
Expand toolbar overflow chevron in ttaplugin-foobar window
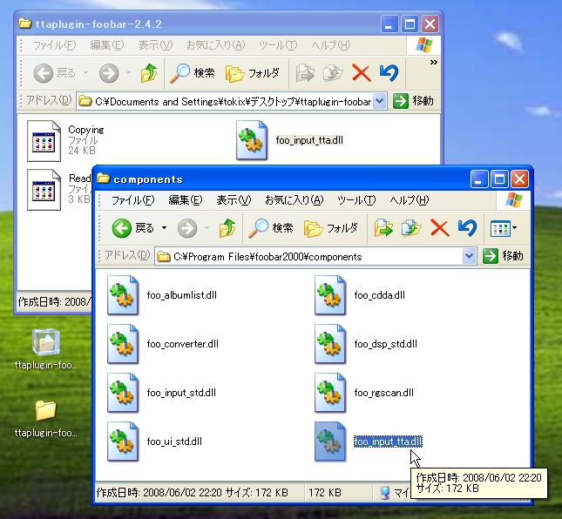pos(434,63)
